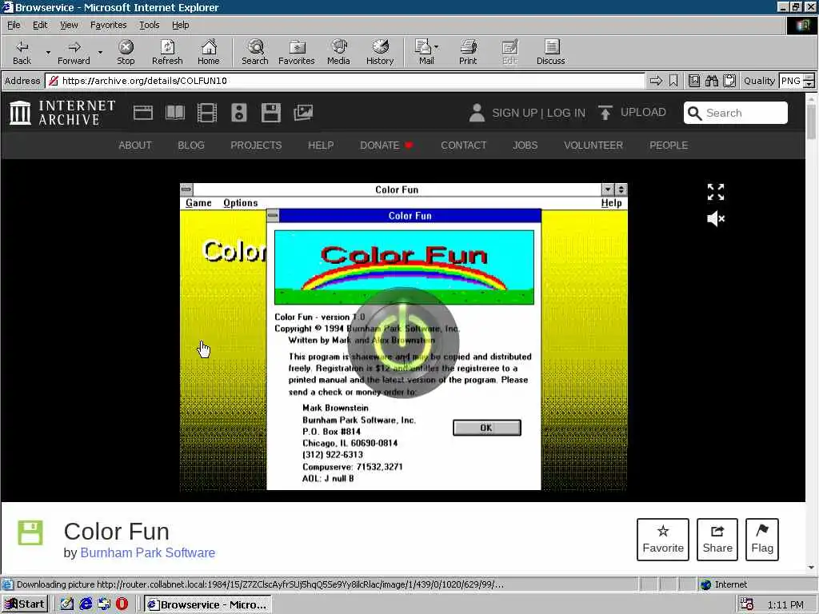The width and height of the screenshot is (819, 614).
Task: Open the Texts book icon
Action: pyautogui.click(x=175, y=113)
